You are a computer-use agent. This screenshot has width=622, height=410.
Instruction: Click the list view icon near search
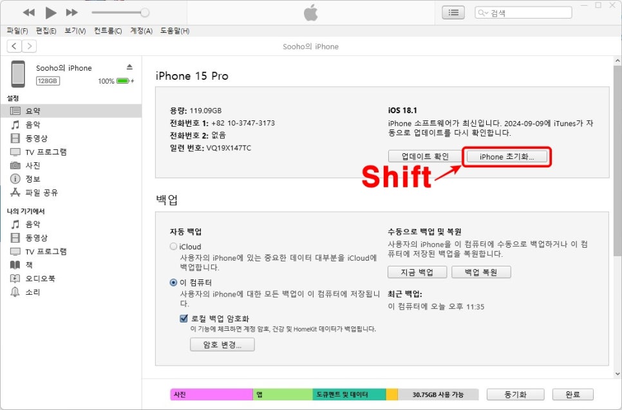453,12
